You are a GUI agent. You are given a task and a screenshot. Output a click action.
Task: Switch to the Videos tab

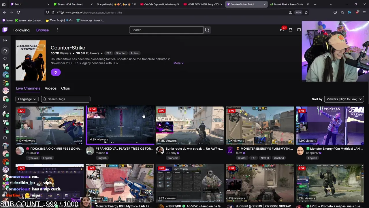tap(50, 88)
